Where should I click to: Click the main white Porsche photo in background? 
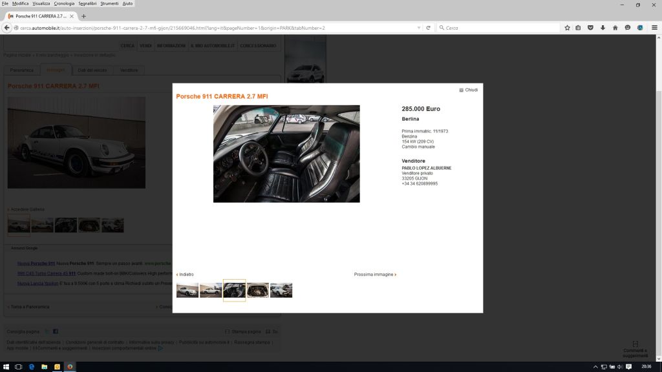(x=76, y=143)
